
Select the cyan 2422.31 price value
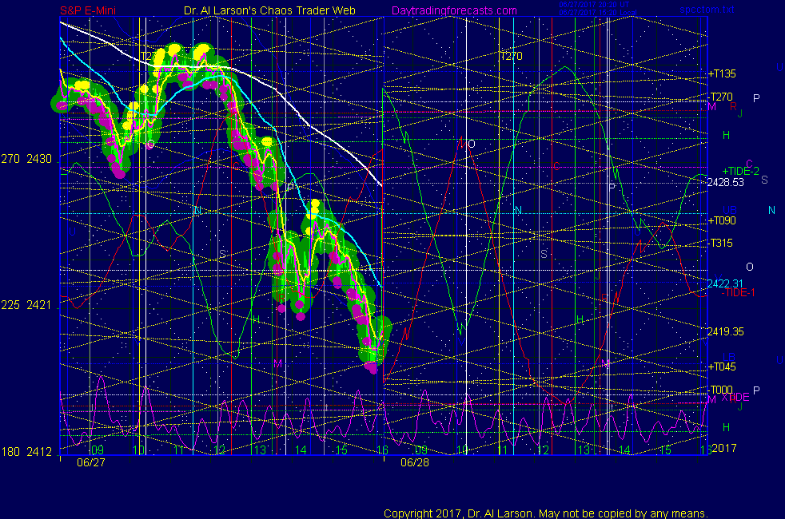pyautogui.click(x=725, y=283)
